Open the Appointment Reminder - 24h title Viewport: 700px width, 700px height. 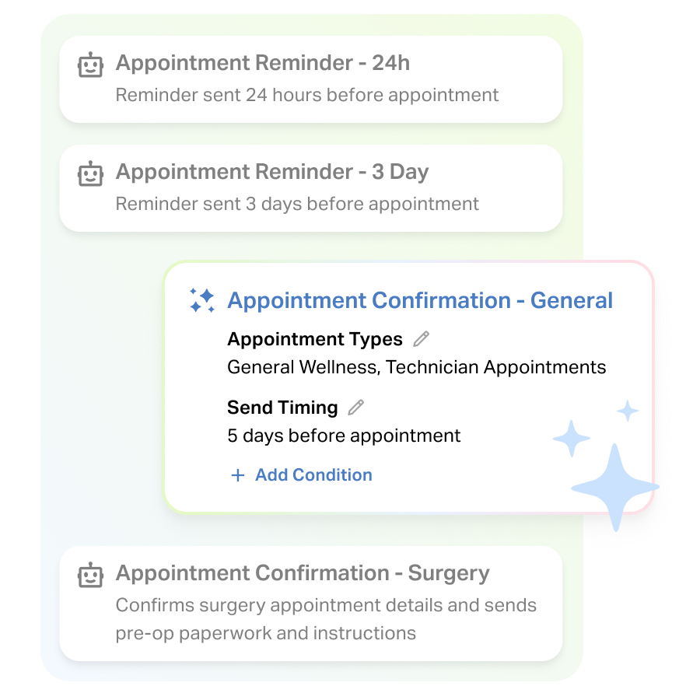pyautogui.click(x=262, y=63)
